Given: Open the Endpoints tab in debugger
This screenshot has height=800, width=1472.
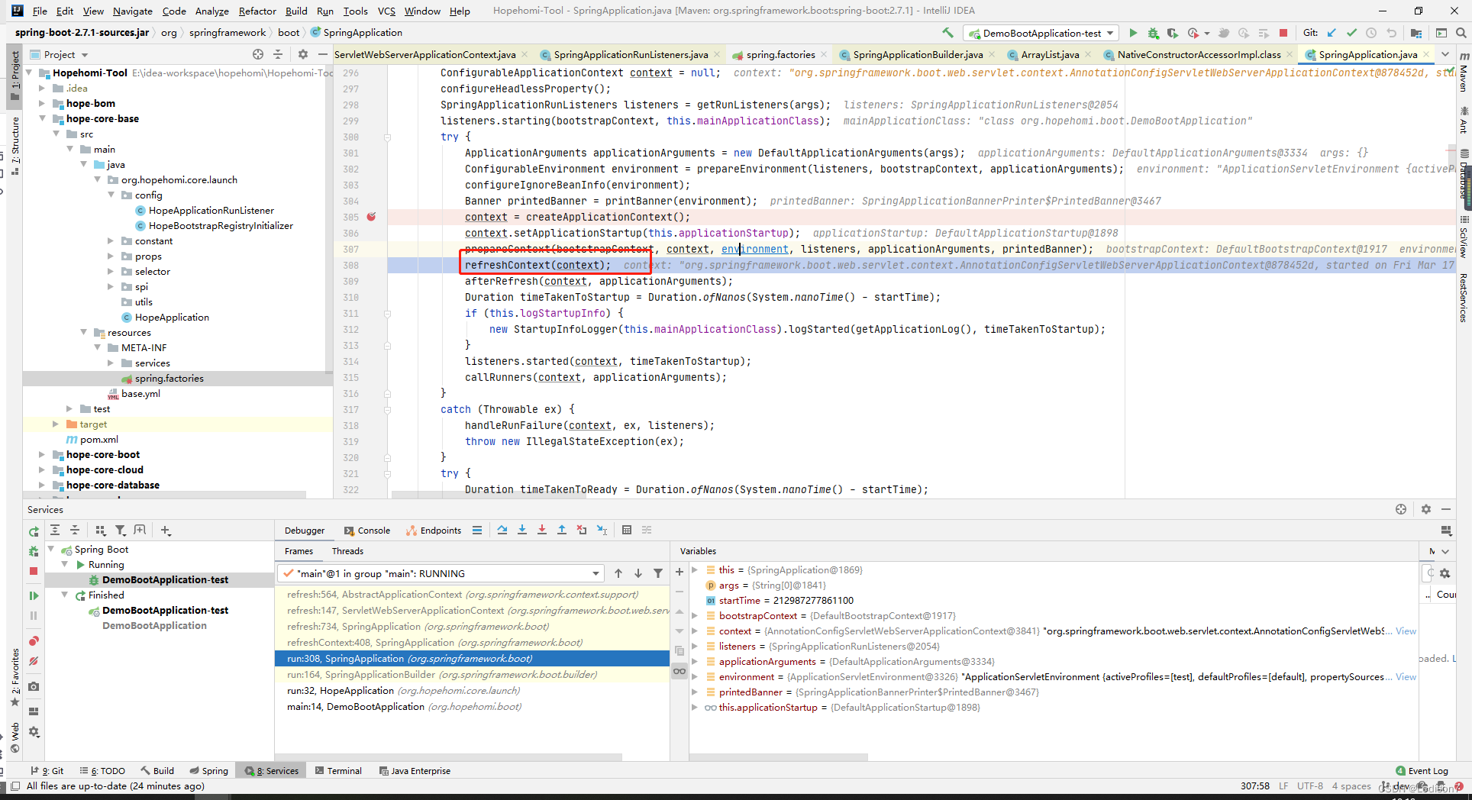Looking at the screenshot, I should tap(433, 530).
